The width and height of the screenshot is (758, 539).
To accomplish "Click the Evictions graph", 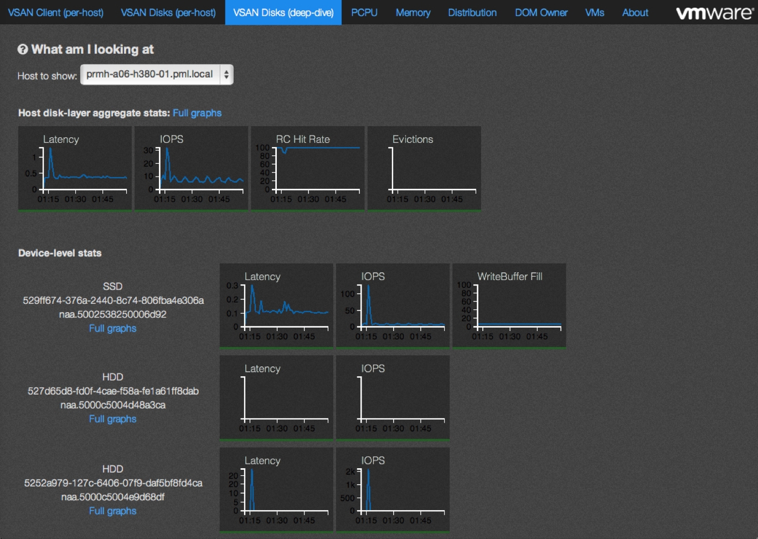I will point(424,168).
